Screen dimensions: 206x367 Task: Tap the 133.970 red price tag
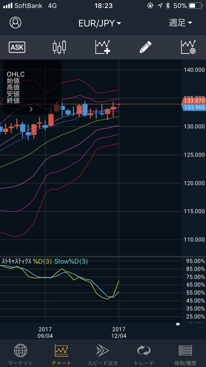click(194, 101)
